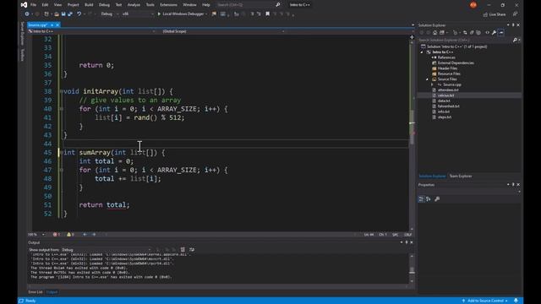This screenshot has height=304, width=541.
Task: Collapse the Intro to C++ project node
Action: pos(422,52)
